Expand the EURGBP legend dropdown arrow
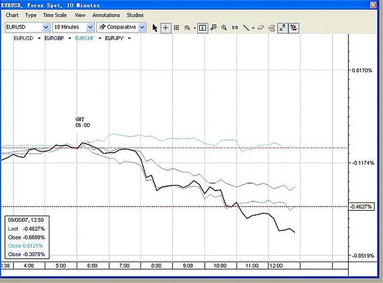Viewport: 383px width, 283px height. tap(70, 39)
